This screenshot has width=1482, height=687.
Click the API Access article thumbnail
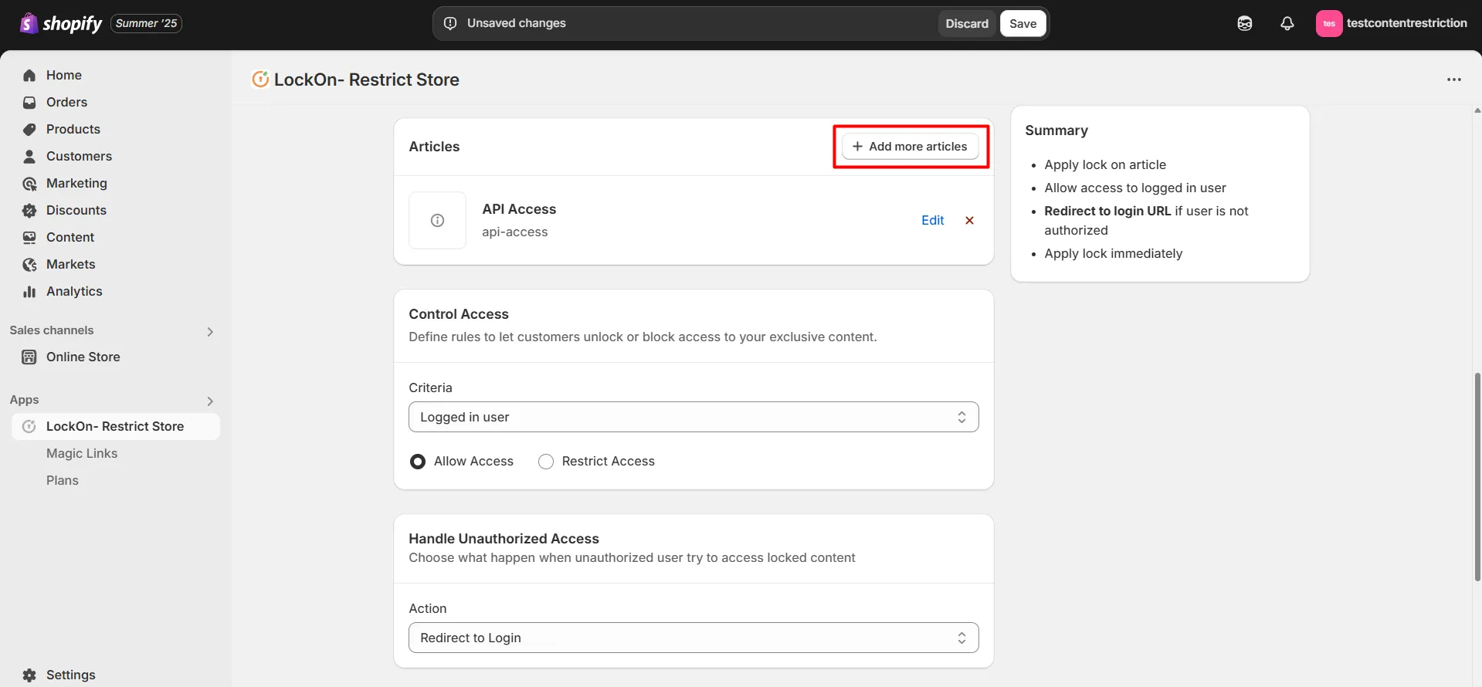(437, 221)
